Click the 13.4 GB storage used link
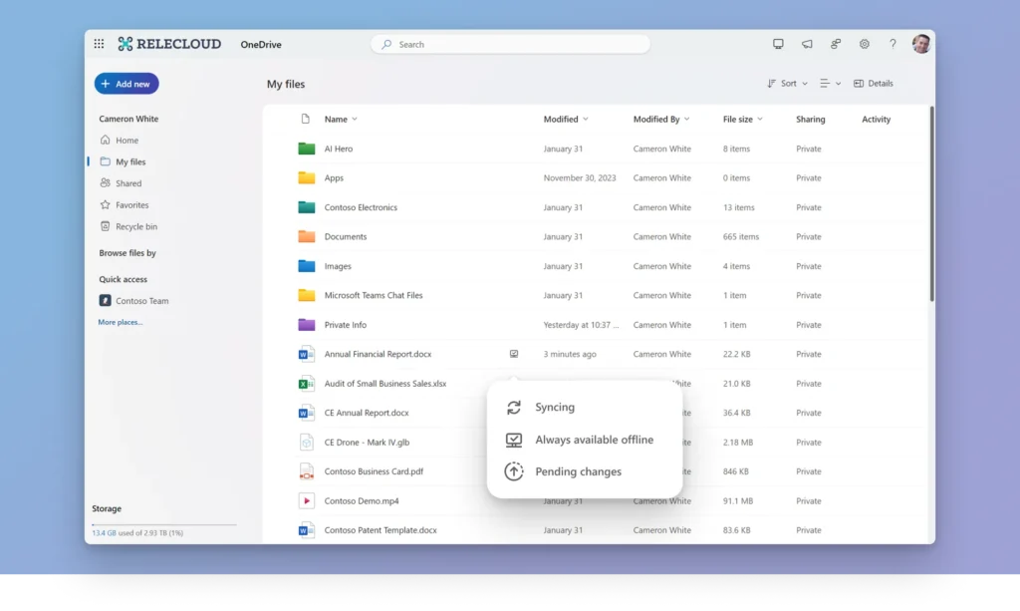1020x611 pixels. 104,533
